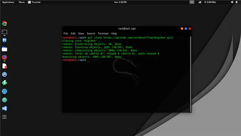Open the blue waveform monitor dock icon
241x136 pixels.
click(5, 74)
